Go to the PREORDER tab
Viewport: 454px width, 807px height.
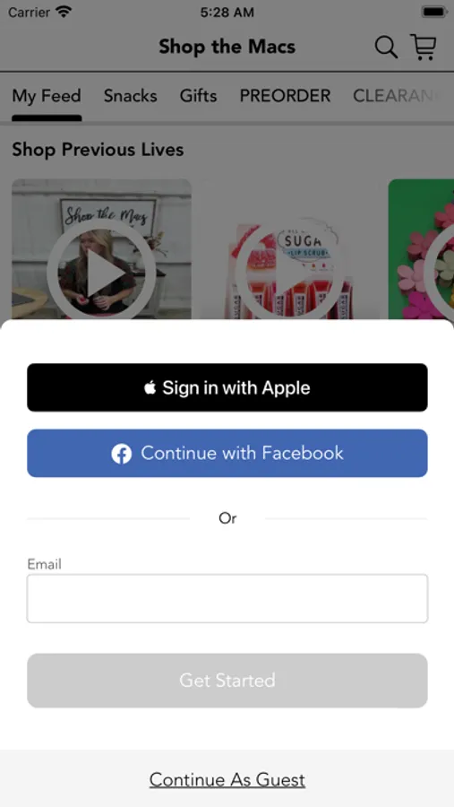tap(285, 96)
